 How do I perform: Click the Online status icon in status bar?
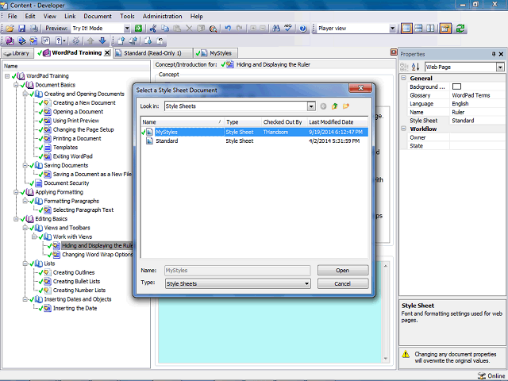[482, 375]
